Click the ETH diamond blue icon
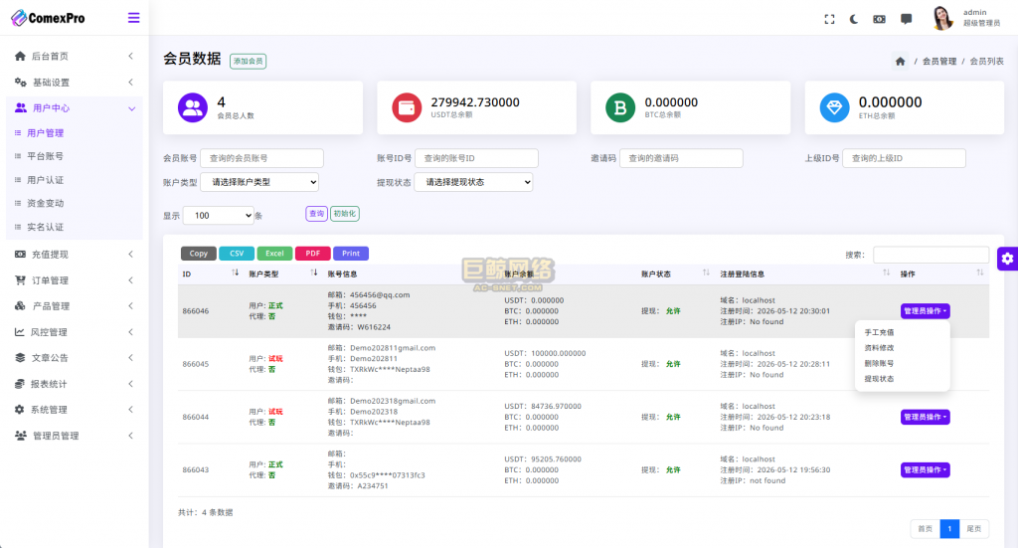The image size is (1018, 548). (x=834, y=107)
